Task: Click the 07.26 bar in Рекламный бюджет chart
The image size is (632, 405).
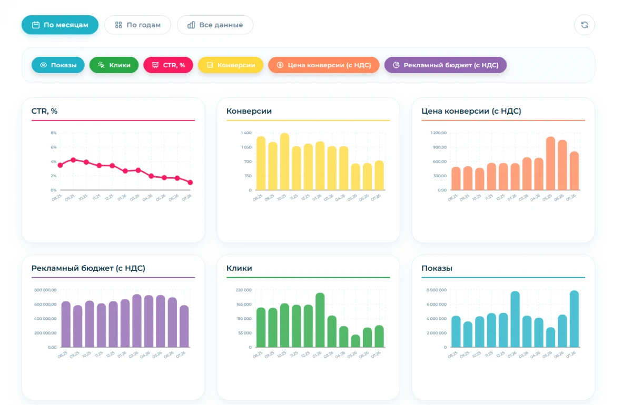Action: 184,326
